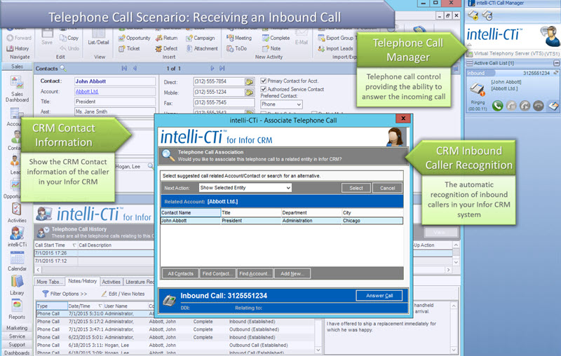Open the Preferred Contact Phone dropdown
This screenshot has height=356, width=561.
281,104
